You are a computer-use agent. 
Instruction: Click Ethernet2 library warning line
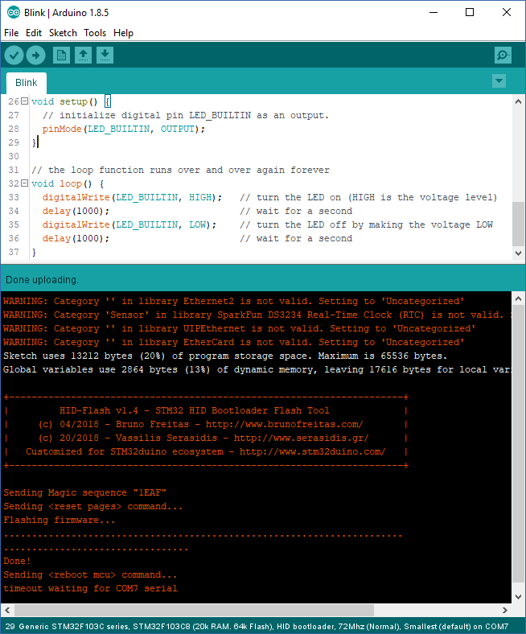pyautogui.click(x=234, y=301)
